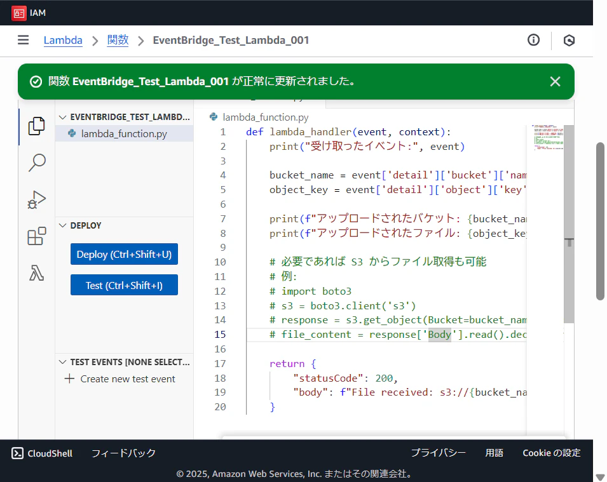Viewport: 607px width, 482px height.
Task: Click the code minimap preview
Action: point(547,138)
